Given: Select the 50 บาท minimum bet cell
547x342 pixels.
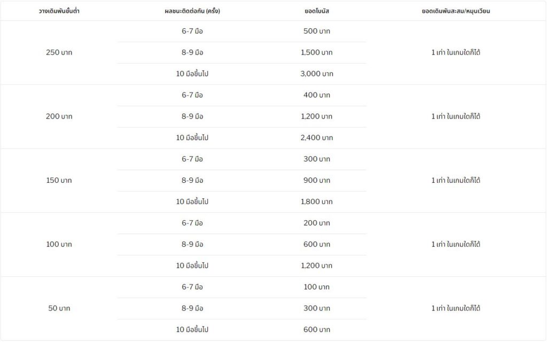Looking at the screenshot, I should [x=59, y=309].
